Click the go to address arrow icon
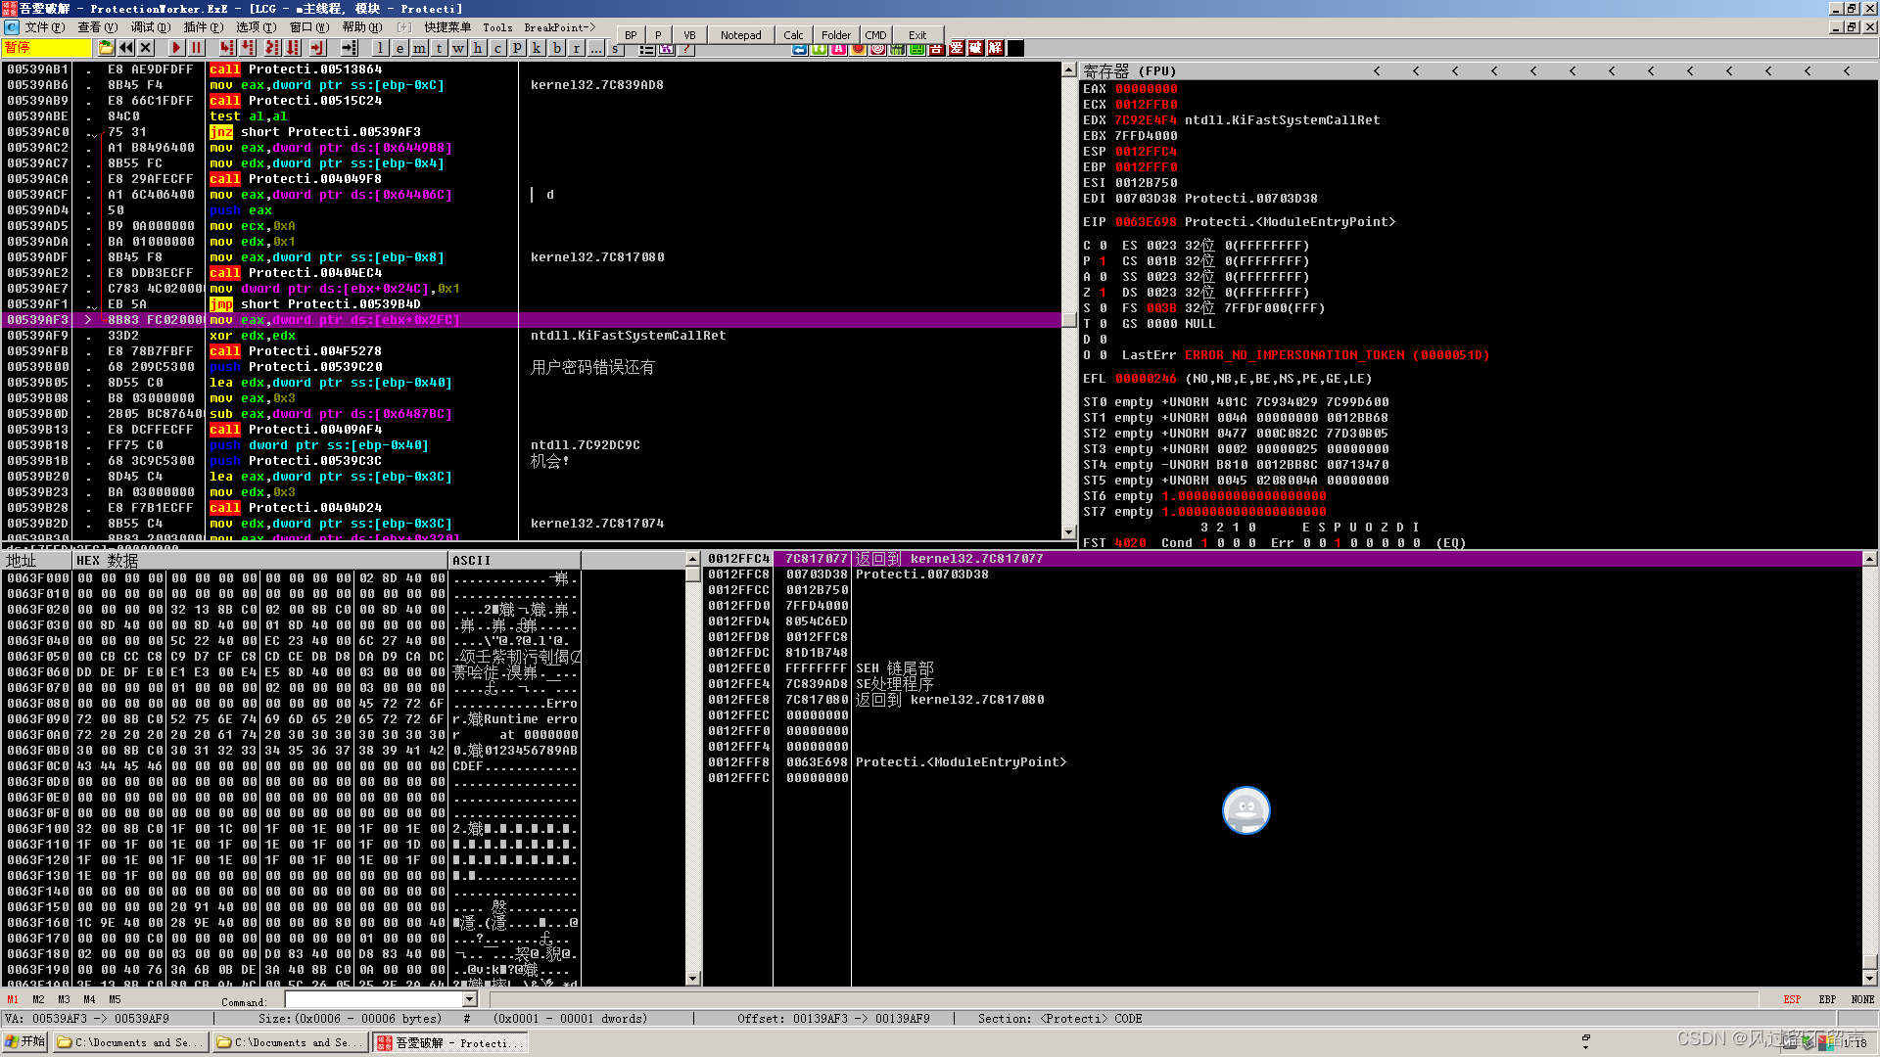Viewport: 1880px width, 1057px height. tap(350, 48)
